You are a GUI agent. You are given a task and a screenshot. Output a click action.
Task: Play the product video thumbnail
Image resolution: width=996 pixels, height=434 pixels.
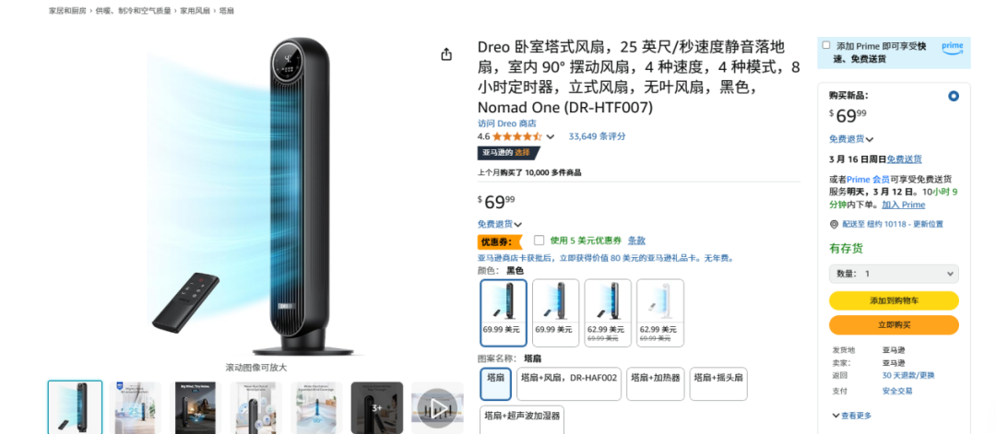point(437,407)
